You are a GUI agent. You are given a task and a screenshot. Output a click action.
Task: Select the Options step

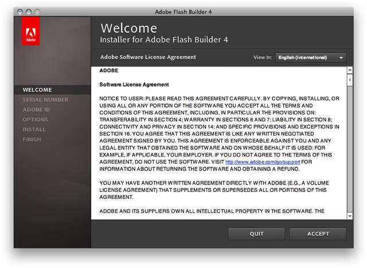pyautogui.click(x=36, y=119)
